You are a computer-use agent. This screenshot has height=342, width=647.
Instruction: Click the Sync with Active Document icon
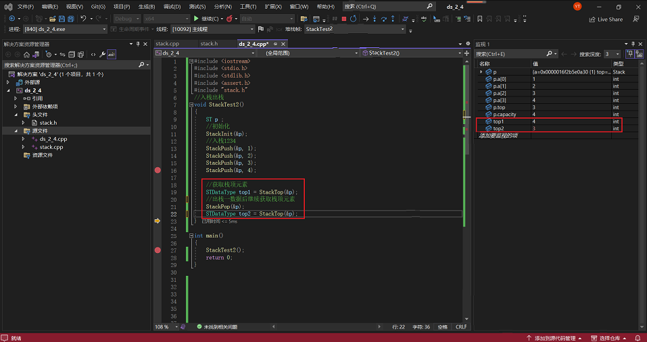(63, 55)
